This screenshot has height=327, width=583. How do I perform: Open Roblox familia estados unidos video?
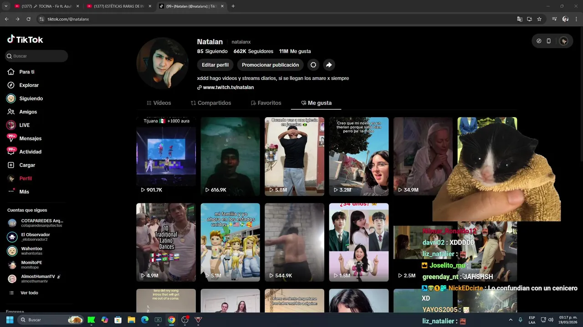(230, 242)
